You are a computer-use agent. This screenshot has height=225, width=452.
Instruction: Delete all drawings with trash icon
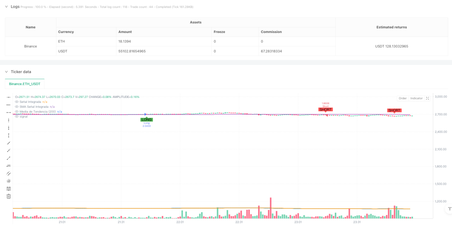9,196
